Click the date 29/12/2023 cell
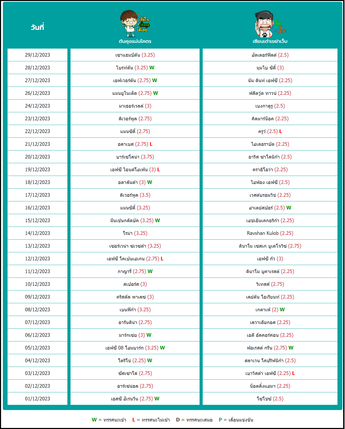345x429 pixels. click(x=37, y=55)
